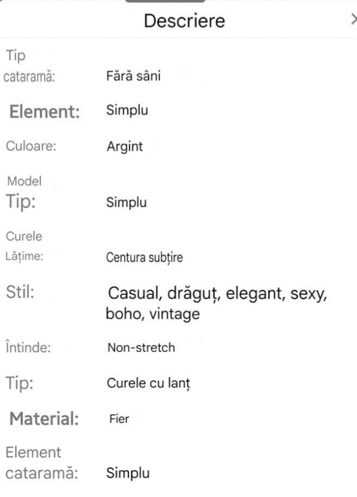Click the arrow icon beside Descriere header

(353, 20)
